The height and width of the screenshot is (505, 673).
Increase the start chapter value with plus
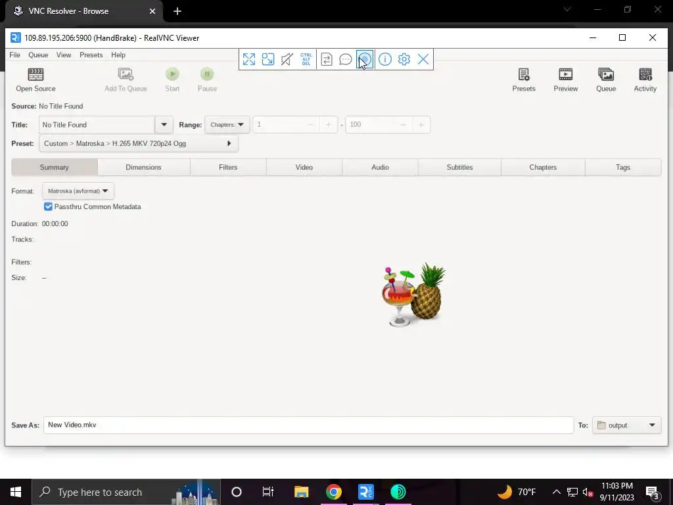pos(329,124)
